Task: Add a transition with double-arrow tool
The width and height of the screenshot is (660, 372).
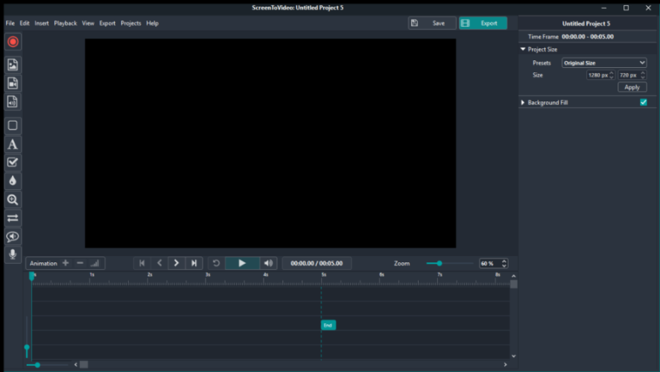Action: [13, 218]
